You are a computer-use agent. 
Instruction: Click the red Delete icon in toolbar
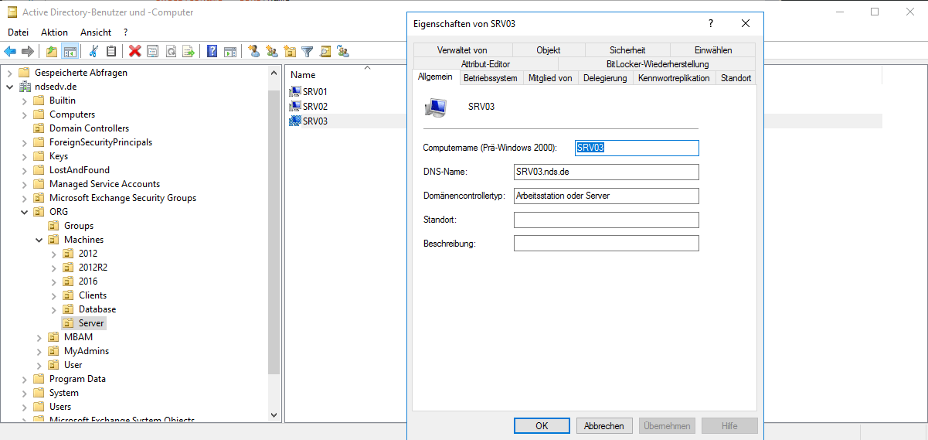click(134, 52)
